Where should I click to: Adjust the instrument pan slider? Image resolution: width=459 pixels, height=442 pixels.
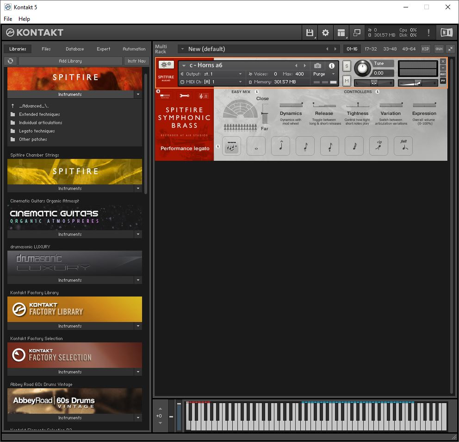point(374,83)
